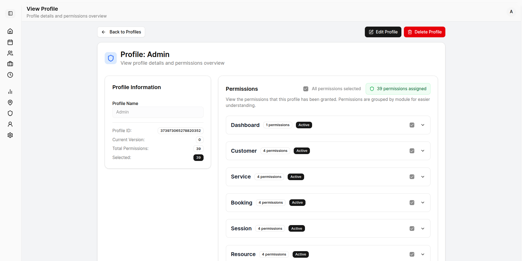
Task: Toggle the Customer module checkbox
Action: (412, 151)
